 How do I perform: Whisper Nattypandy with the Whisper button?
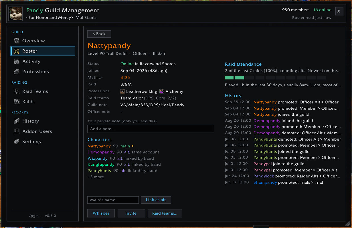(x=101, y=213)
